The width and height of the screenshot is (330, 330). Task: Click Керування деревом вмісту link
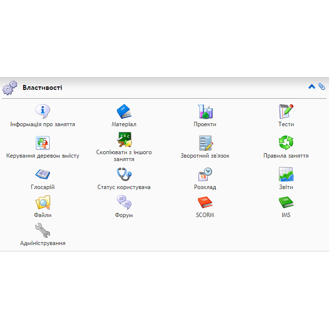(x=43, y=156)
